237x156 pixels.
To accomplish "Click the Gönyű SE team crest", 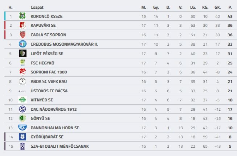I will click(x=22, y=118).
